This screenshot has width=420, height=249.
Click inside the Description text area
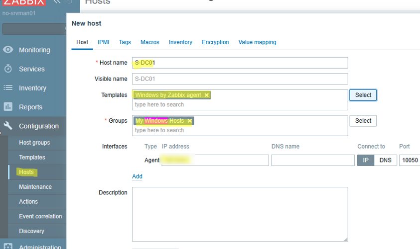point(240,214)
